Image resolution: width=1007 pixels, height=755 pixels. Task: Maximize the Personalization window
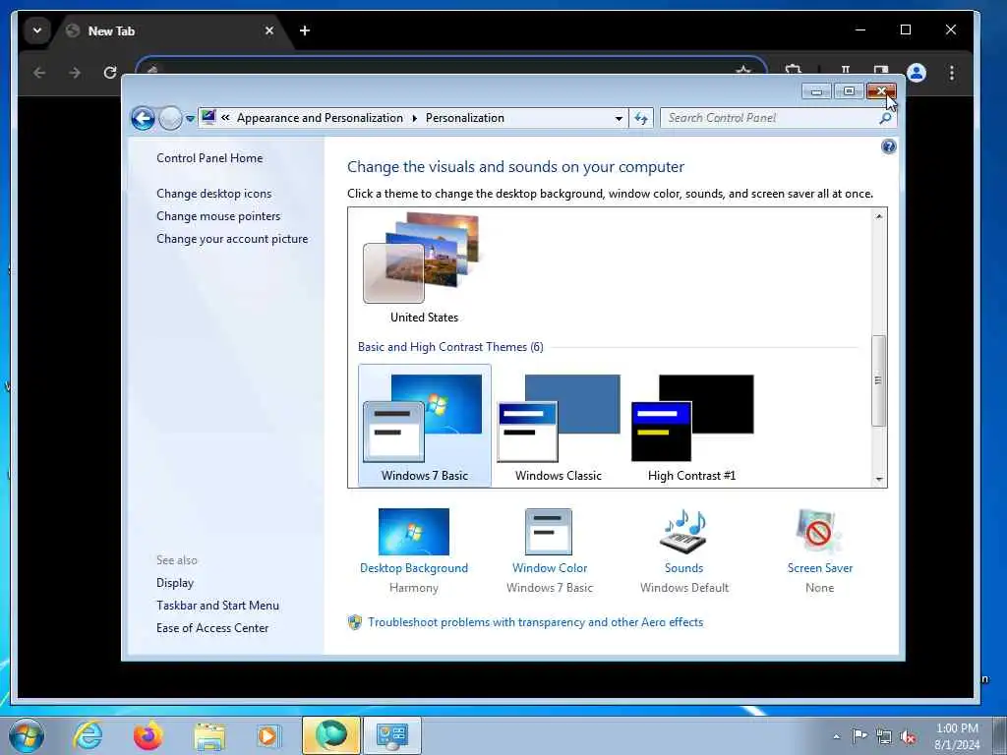[849, 91]
